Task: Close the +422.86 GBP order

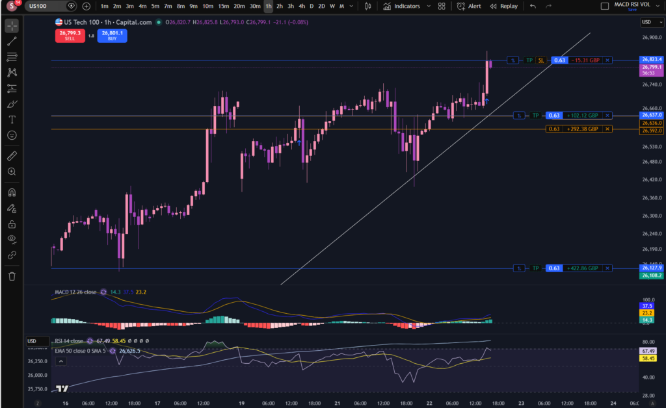Action: 607,268
